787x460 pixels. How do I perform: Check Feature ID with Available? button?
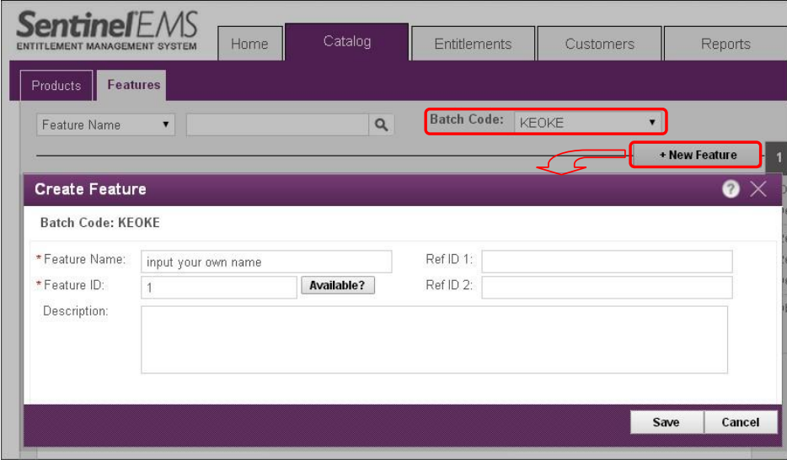(337, 286)
